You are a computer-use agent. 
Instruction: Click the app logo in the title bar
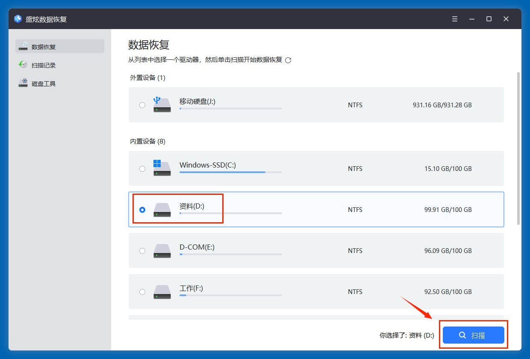[x=17, y=19]
